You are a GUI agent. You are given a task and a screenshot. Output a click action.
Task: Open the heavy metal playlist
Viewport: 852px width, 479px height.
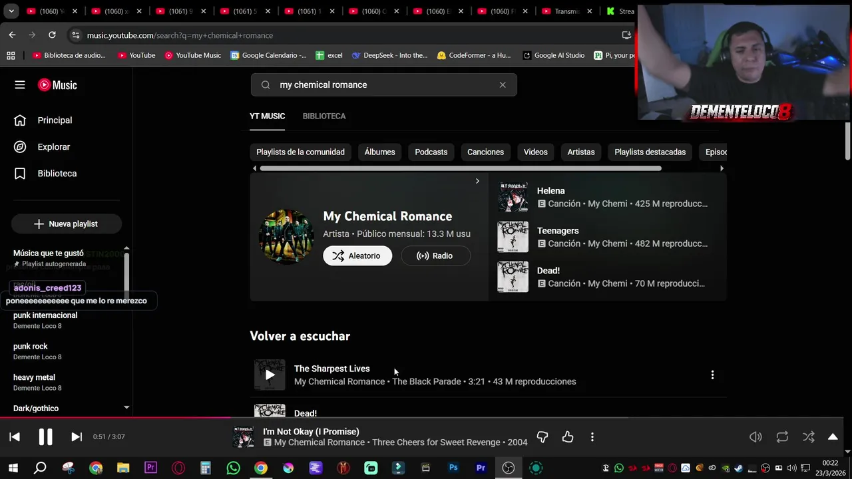[34, 377]
